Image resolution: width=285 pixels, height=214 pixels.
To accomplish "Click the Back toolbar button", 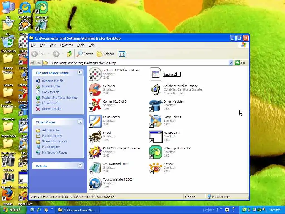I will click(x=38, y=54).
